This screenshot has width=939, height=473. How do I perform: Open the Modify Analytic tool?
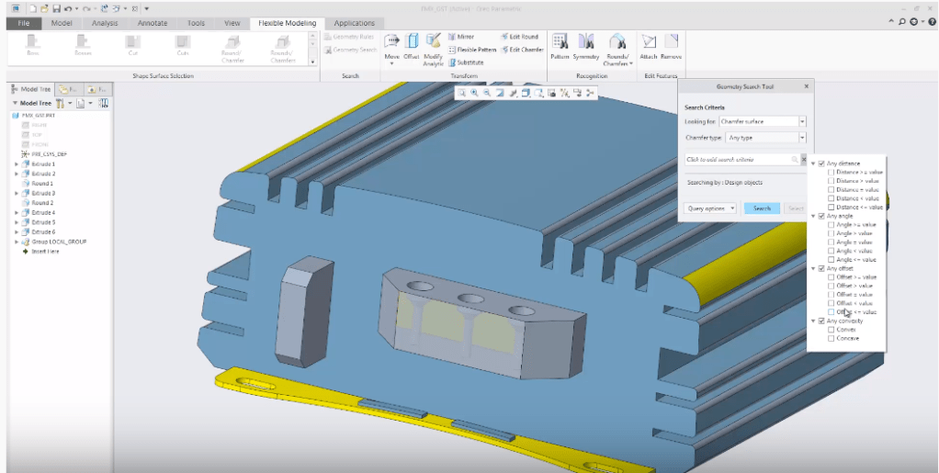(433, 44)
